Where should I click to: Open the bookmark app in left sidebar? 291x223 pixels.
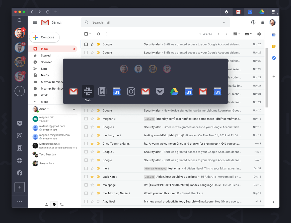point(20,148)
